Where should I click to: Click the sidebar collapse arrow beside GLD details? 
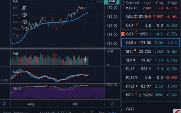122,110
